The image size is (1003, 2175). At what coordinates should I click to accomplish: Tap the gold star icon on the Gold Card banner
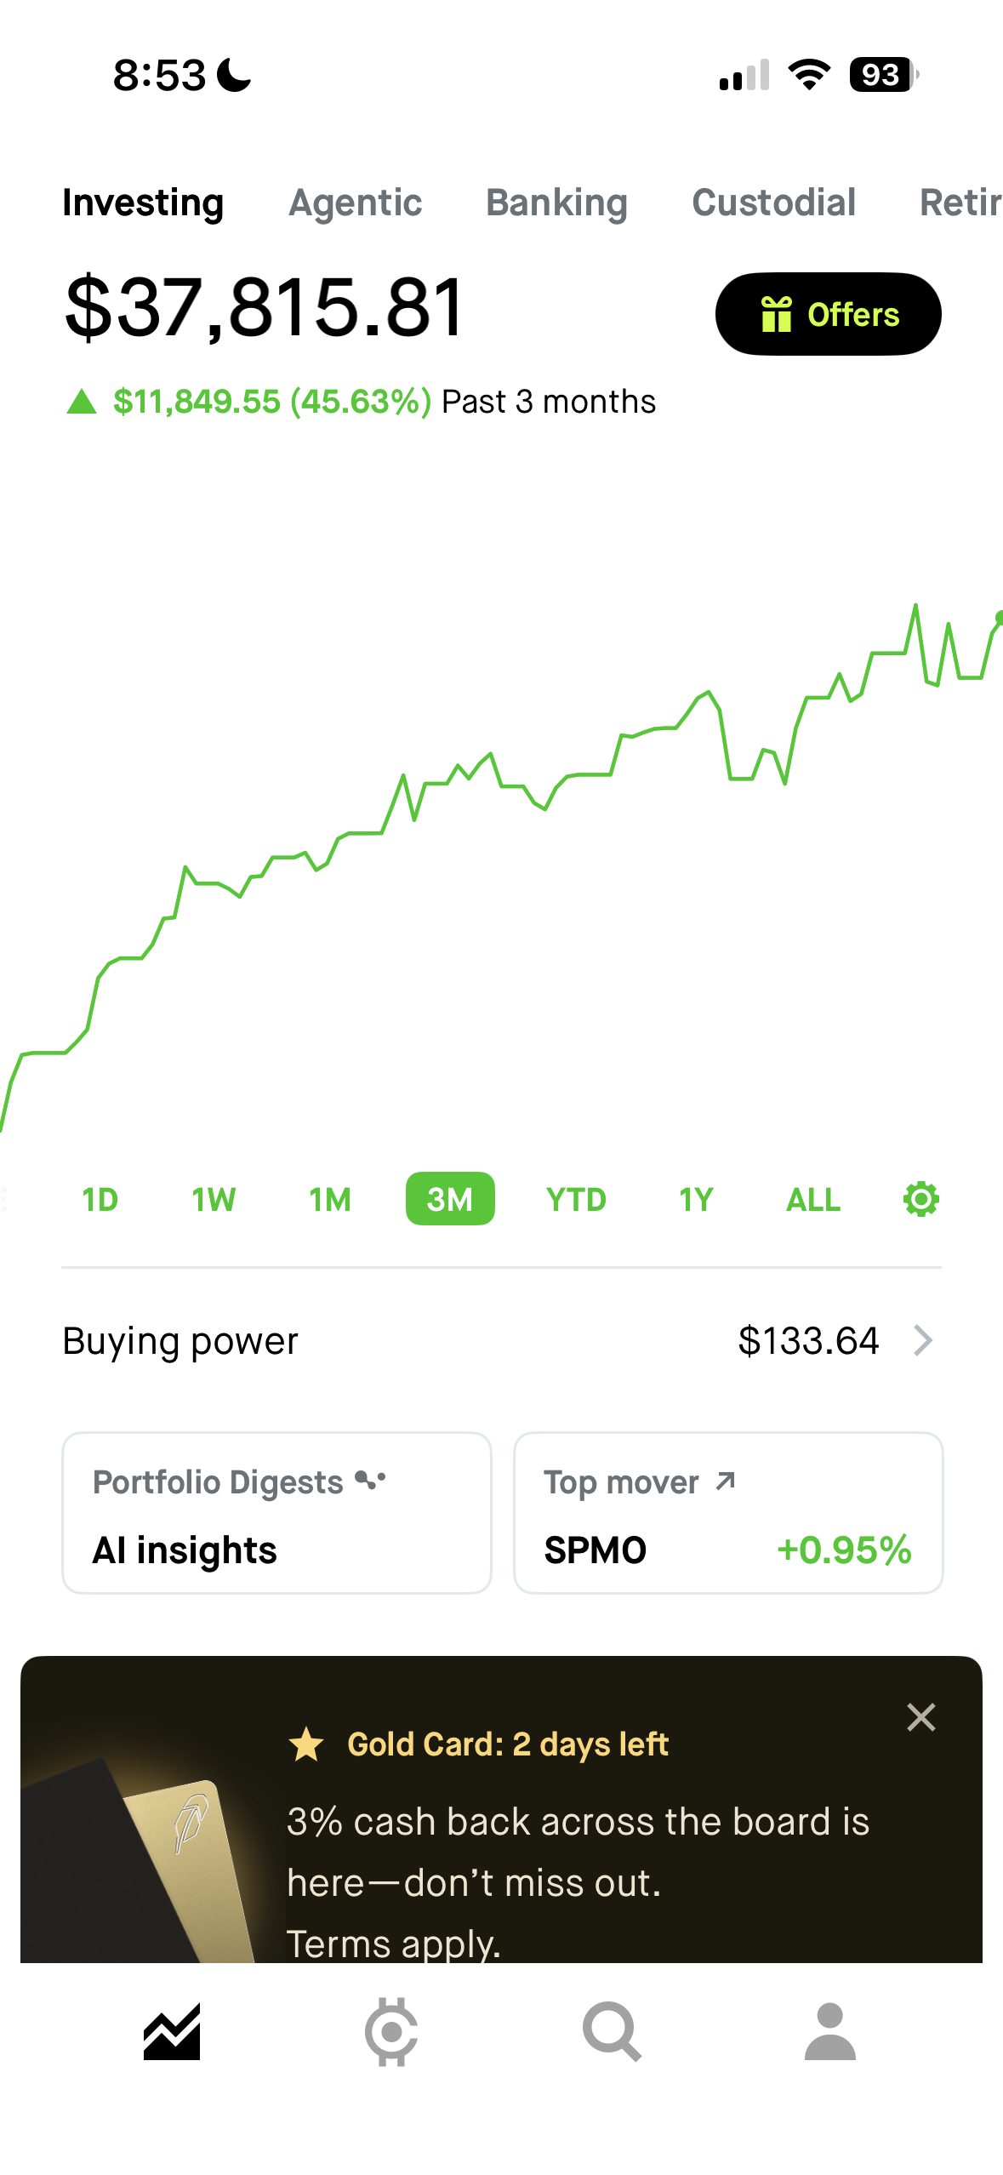pos(306,1744)
